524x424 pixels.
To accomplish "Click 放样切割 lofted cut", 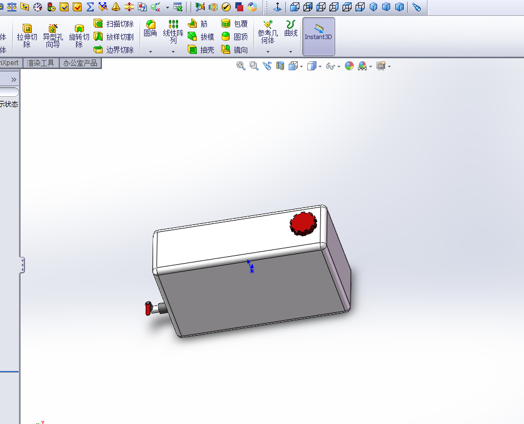I will coord(113,36).
